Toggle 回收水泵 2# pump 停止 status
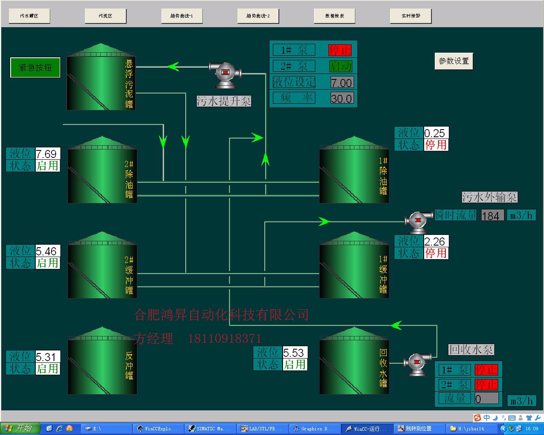The image size is (544, 435). (x=486, y=385)
